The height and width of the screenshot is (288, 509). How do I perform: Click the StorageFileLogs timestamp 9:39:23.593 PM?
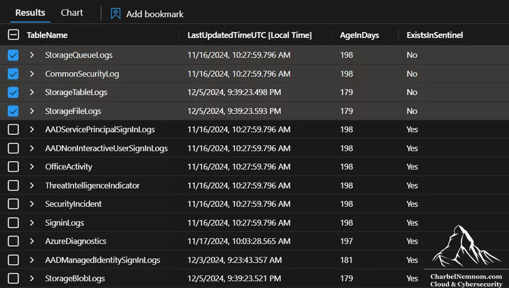click(234, 111)
